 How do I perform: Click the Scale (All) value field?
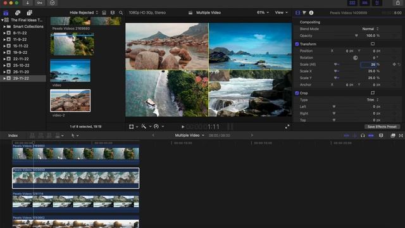click(368, 65)
